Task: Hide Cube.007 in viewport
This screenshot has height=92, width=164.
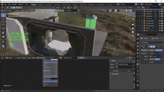Action: (160, 14)
